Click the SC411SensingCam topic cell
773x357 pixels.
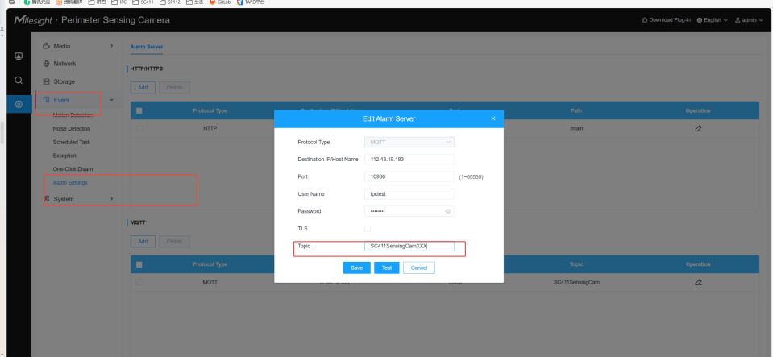pyautogui.click(x=576, y=283)
